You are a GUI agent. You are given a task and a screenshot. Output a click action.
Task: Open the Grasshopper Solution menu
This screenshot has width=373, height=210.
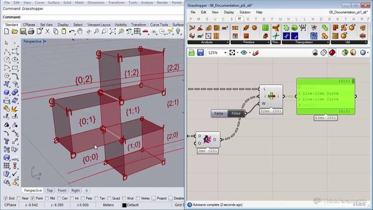(245, 12)
